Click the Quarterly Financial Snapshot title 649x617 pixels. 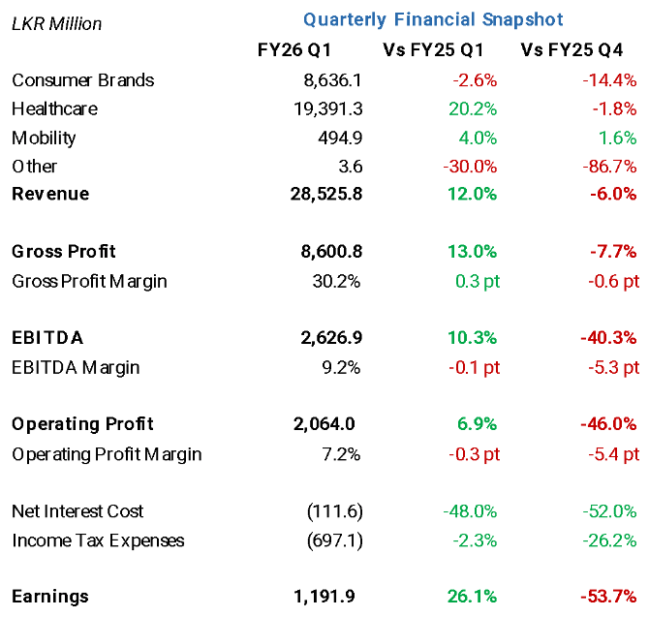click(433, 19)
